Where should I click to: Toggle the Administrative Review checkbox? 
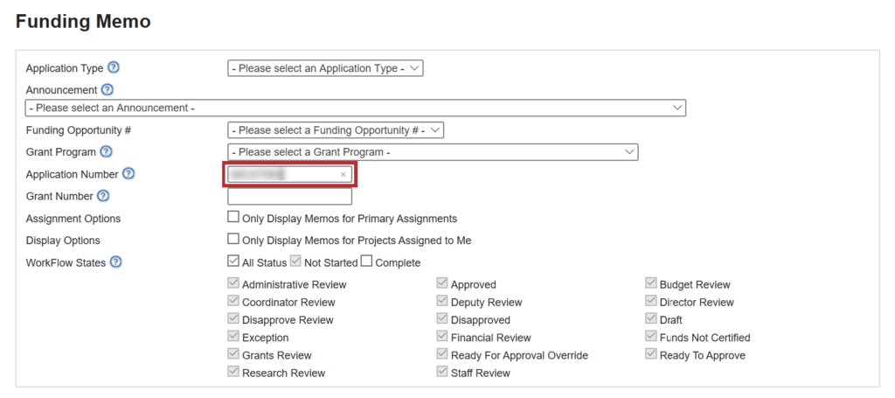click(233, 283)
